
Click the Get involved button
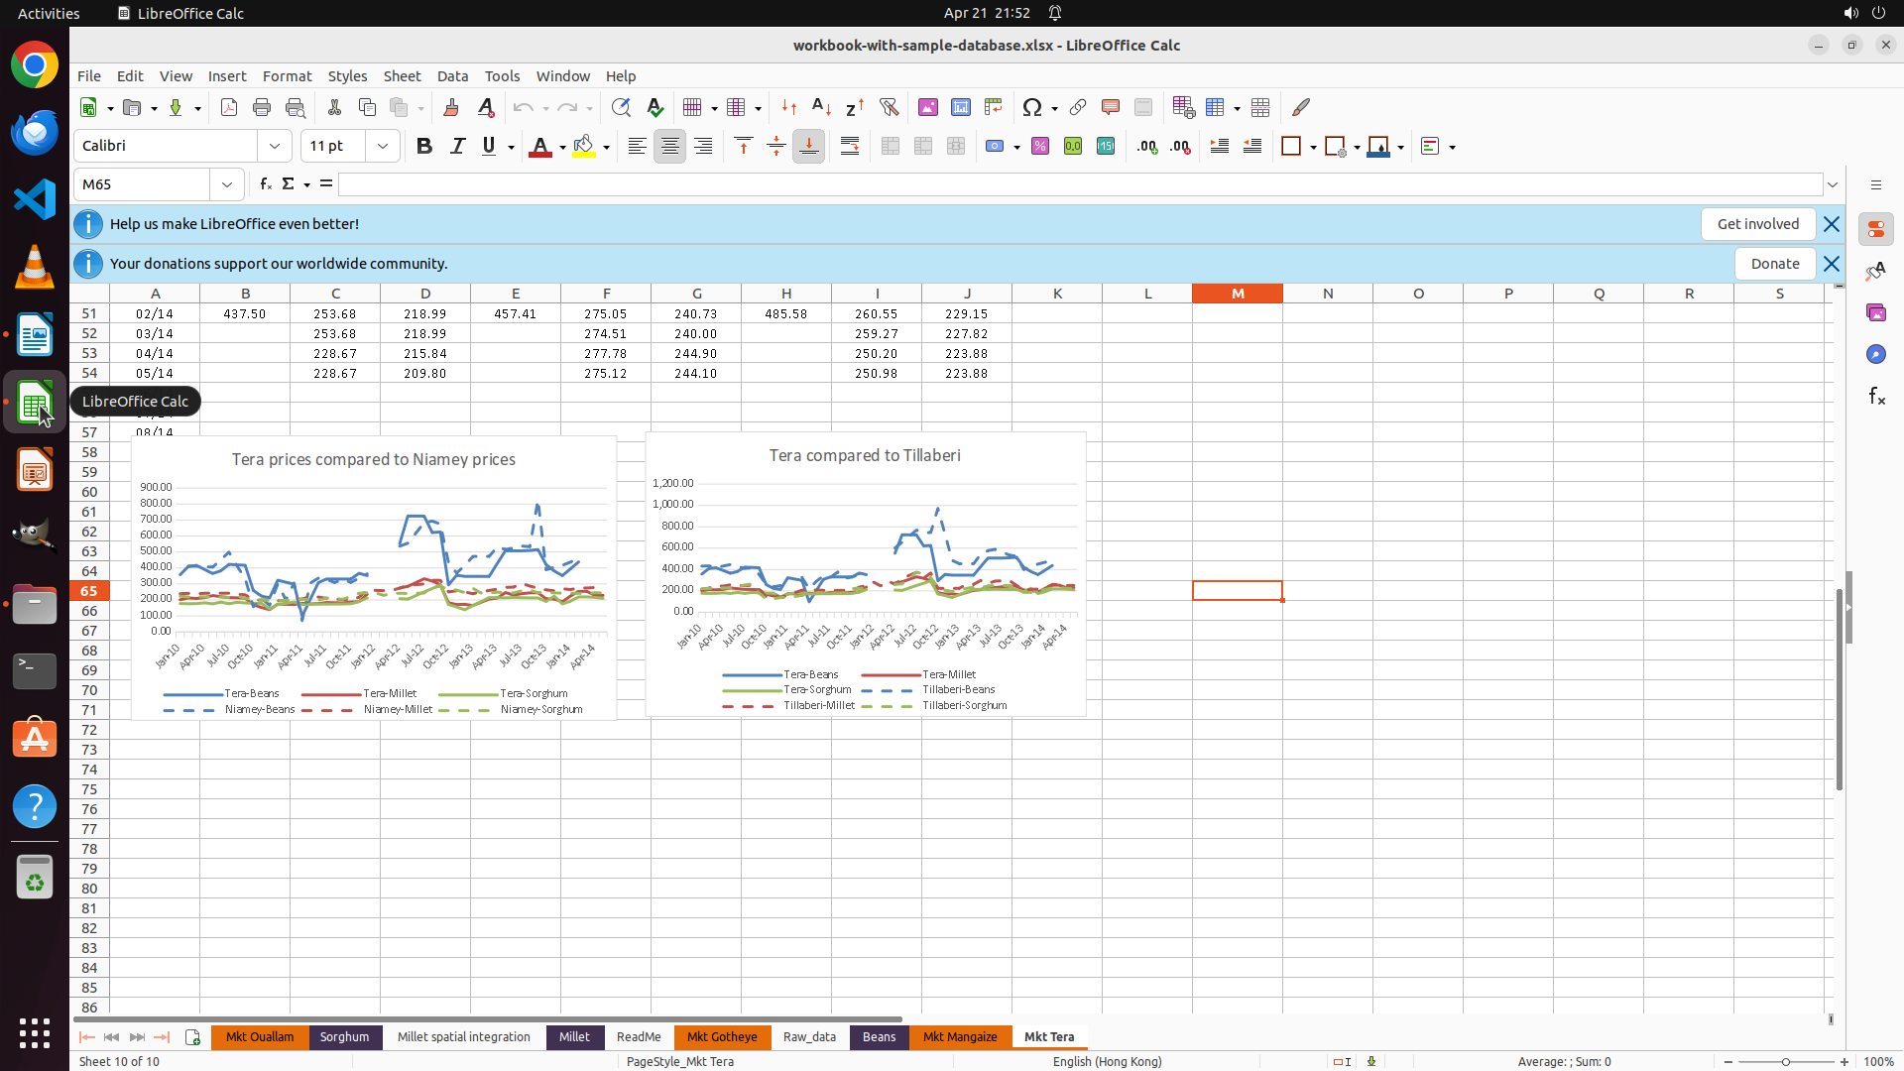[x=1757, y=224]
